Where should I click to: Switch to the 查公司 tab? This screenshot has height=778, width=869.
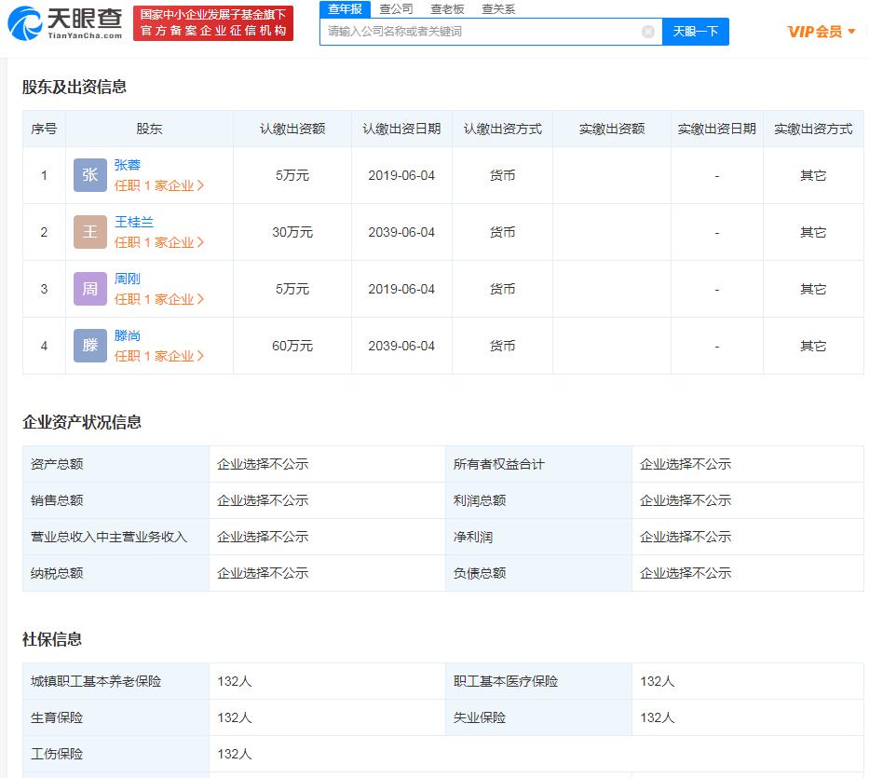[397, 8]
